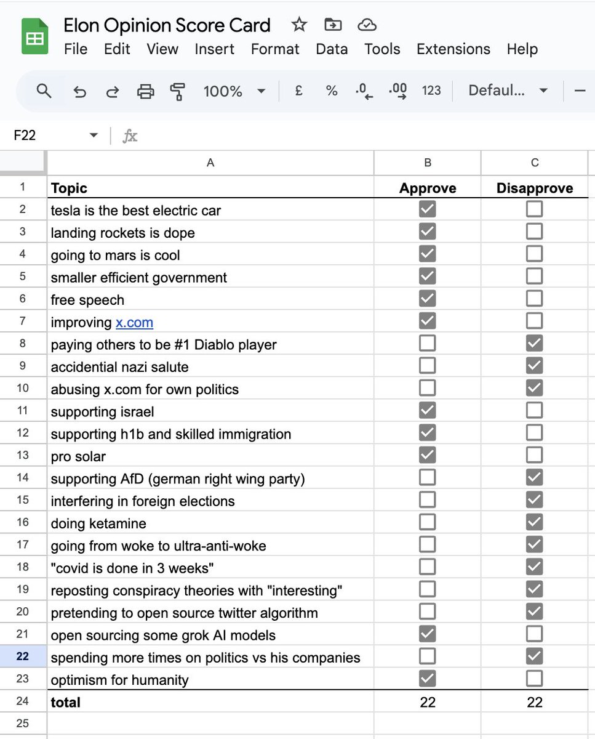Check Approve for "covid is done in 3 weeks"

427,567
